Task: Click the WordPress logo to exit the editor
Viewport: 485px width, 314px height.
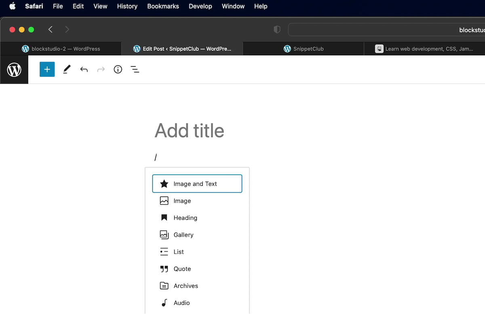Action: pos(14,69)
